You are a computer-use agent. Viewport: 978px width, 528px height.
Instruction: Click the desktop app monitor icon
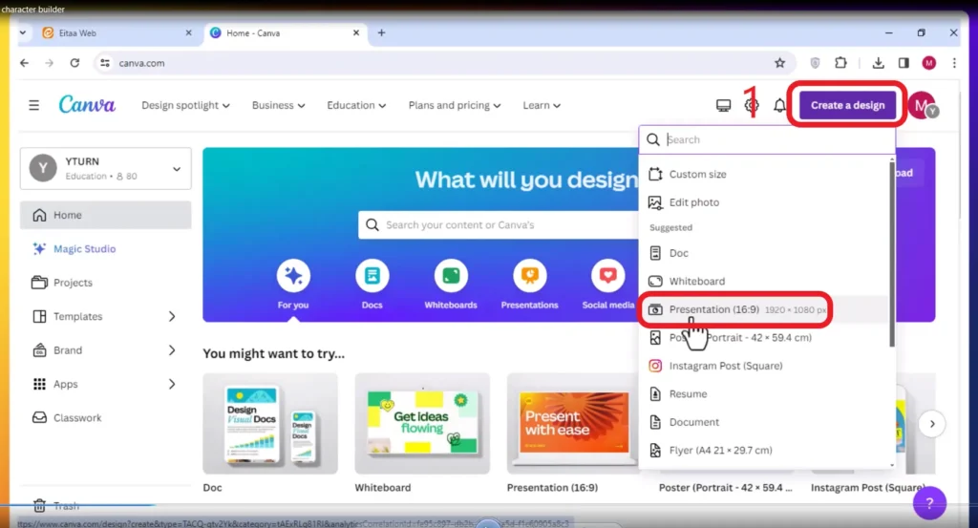(x=723, y=105)
